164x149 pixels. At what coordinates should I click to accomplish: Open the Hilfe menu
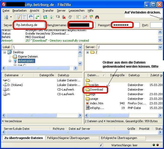click(x=91, y=11)
